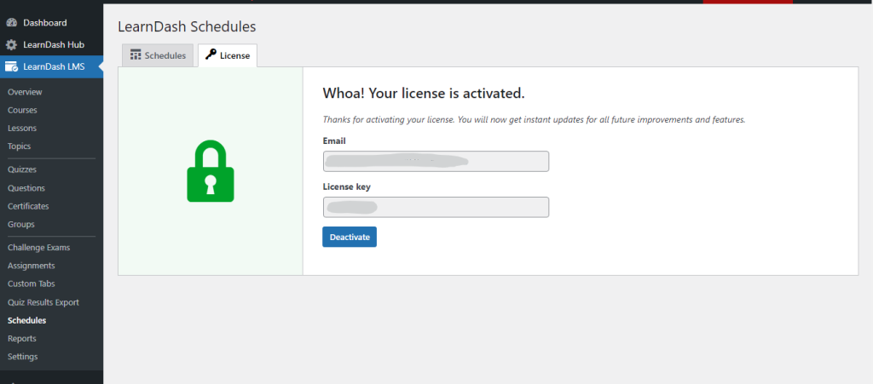
Task: Click the Dashboard gauge icon
Action: (x=11, y=23)
